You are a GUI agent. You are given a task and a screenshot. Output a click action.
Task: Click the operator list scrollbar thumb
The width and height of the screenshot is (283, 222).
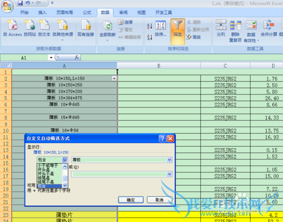(x=65, y=178)
